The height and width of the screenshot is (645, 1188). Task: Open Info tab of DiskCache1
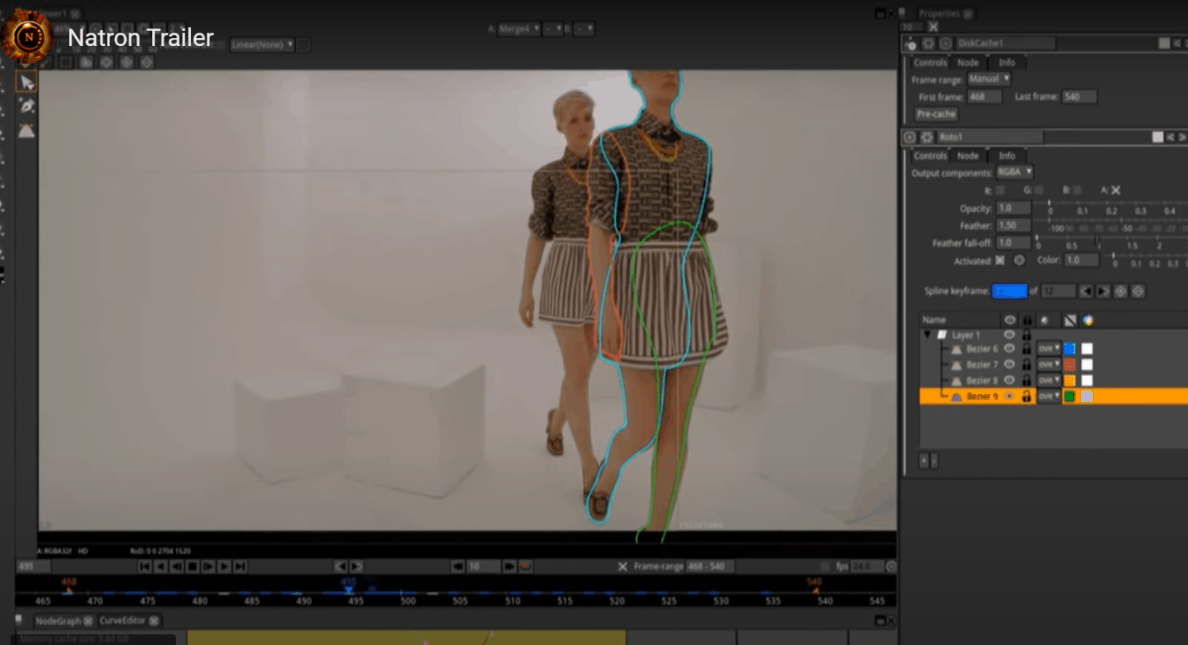(x=1007, y=63)
